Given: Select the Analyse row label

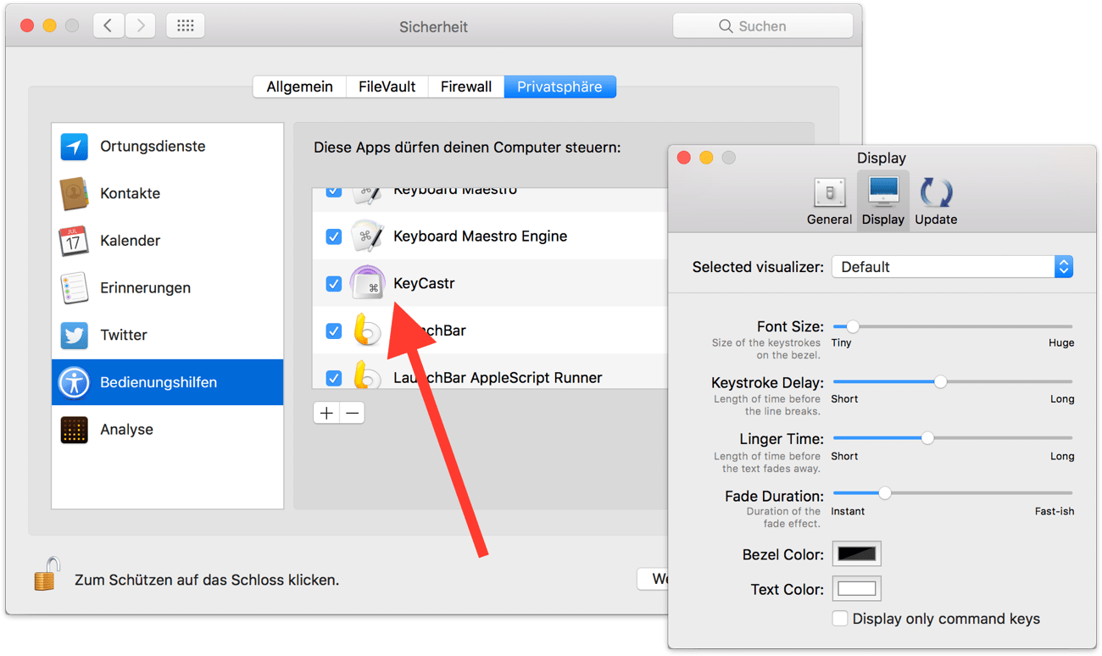Looking at the screenshot, I should (126, 430).
